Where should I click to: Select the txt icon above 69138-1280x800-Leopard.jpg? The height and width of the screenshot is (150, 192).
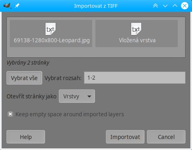(50, 29)
